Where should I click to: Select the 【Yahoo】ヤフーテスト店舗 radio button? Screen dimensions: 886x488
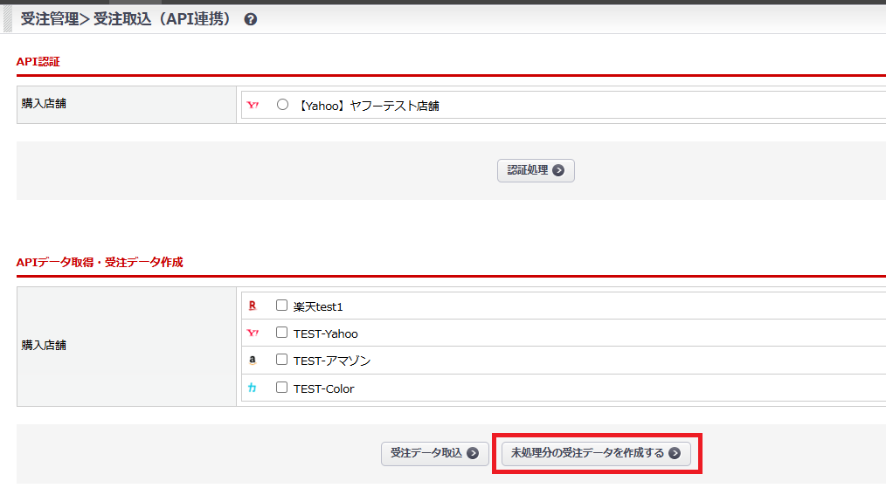[x=282, y=105]
